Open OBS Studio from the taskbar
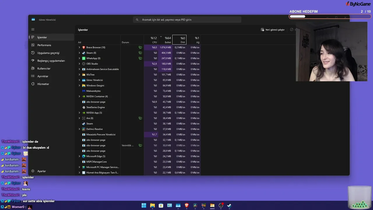This screenshot has height=210, width=373. pyautogui.click(x=221, y=205)
